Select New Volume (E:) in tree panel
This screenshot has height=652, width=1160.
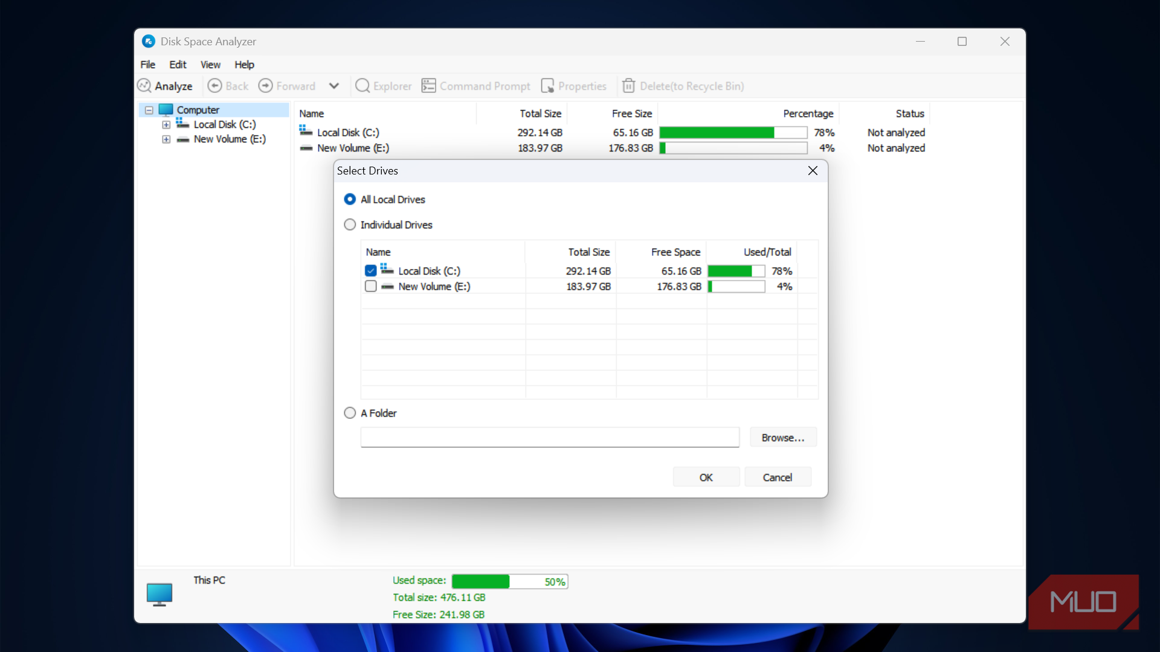tap(230, 139)
